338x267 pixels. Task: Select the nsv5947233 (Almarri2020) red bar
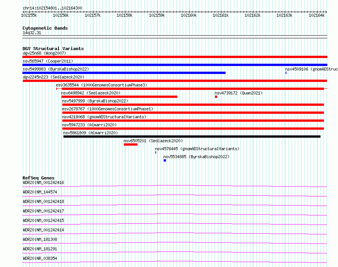point(193,129)
